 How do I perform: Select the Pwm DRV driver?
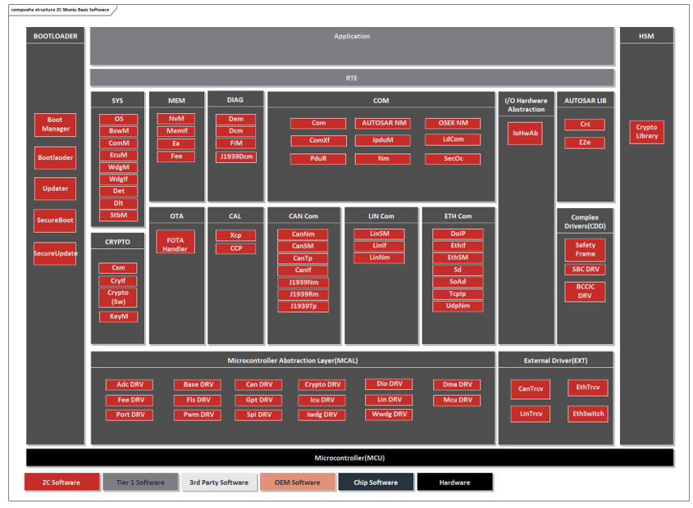tap(198, 415)
